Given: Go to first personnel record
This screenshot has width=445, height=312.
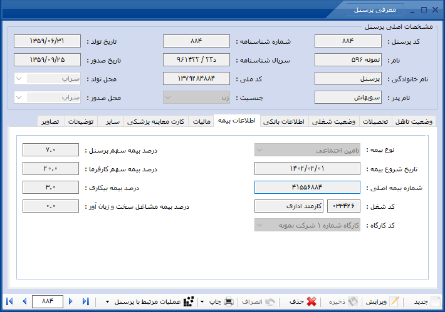Looking at the screenshot, I should click(x=9, y=301).
